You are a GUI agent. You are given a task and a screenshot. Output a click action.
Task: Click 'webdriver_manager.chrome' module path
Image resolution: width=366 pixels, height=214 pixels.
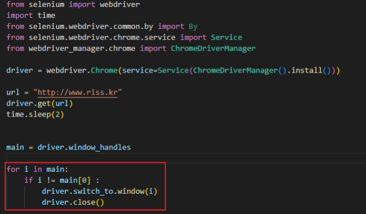click(82, 48)
